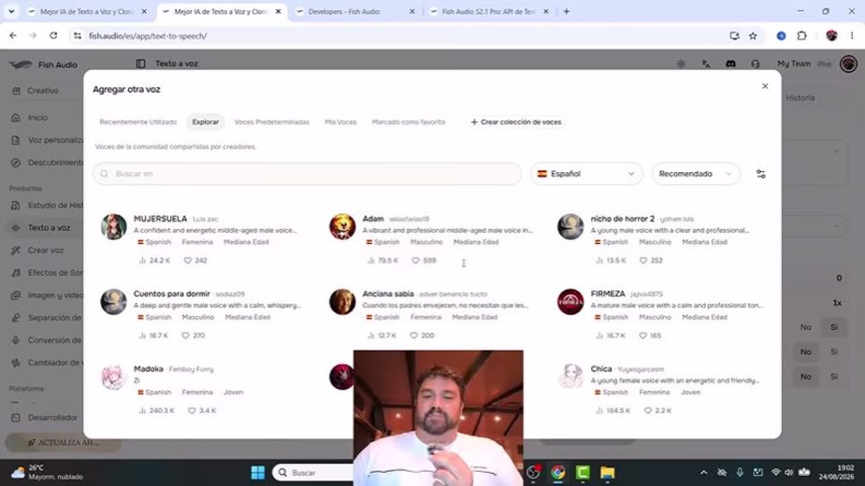The width and height of the screenshot is (865, 486).
Task: Open the Historia tab behind the dialog
Action: [x=800, y=97]
